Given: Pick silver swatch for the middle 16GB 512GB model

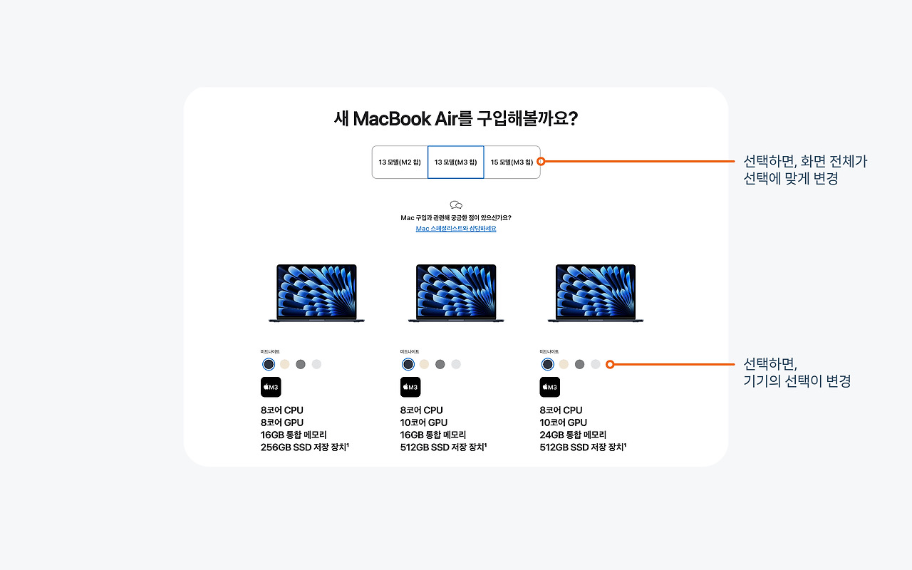Looking at the screenshot, I should click(x=456, y=364).
